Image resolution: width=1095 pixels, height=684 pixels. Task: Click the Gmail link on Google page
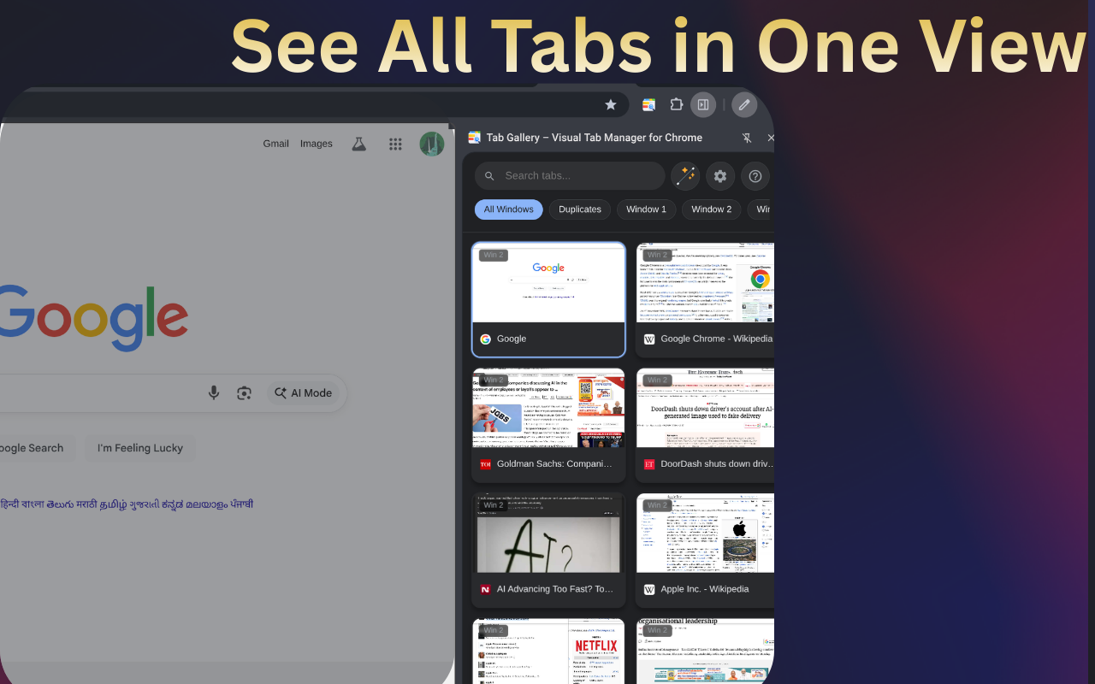pos(275,144)
